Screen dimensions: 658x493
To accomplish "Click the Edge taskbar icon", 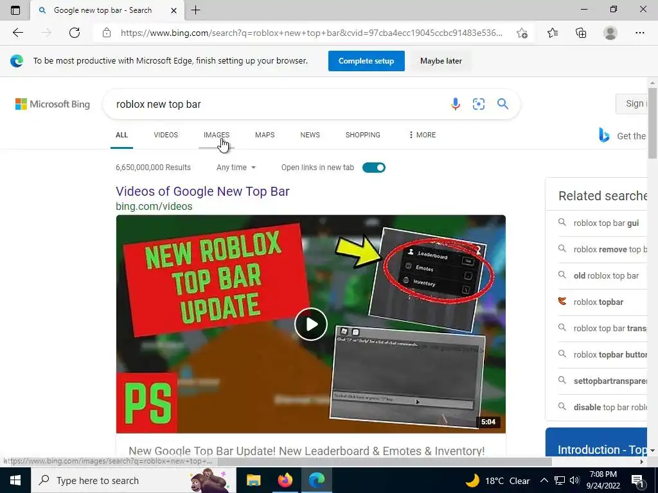I will click(x=317, y=480).
